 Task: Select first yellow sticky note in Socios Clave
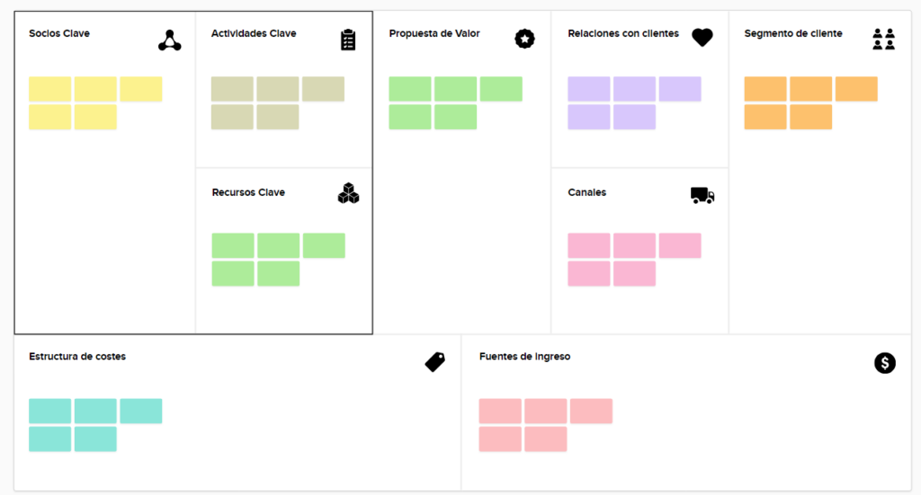point(49,89)
